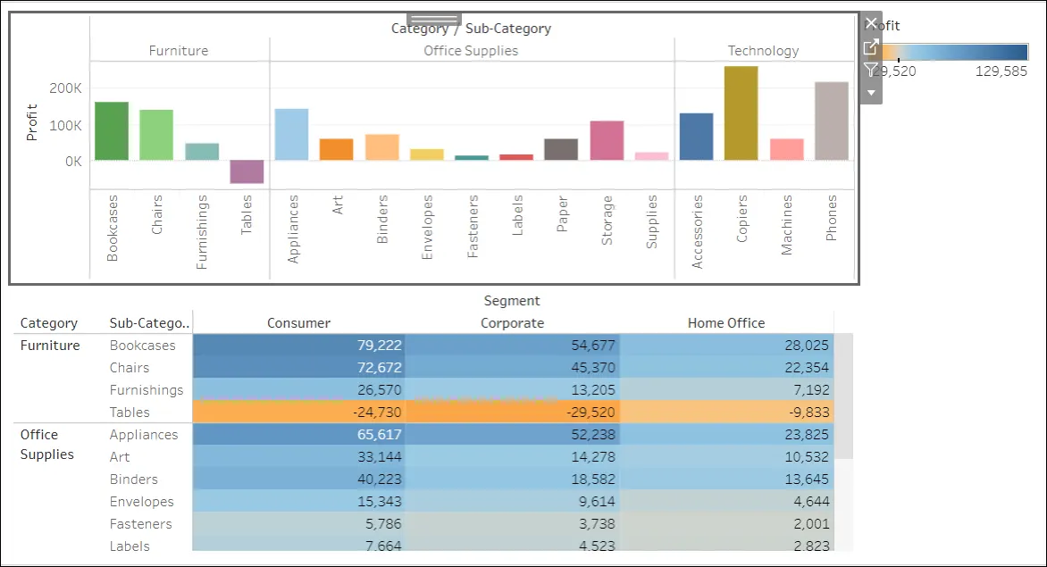The width and height of the screenshot is (1047, 567).
Task: Click the 129,585 legend maximum value
Action: tap(1001, 71)
